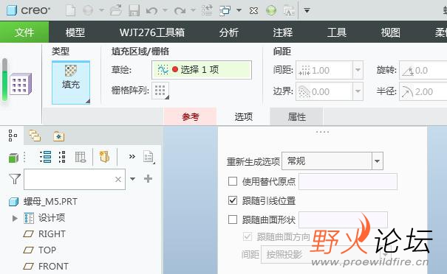Screen dimensions: 447x274
Task: Click the pattern feature grid icon
Action: tap(21, 84)
